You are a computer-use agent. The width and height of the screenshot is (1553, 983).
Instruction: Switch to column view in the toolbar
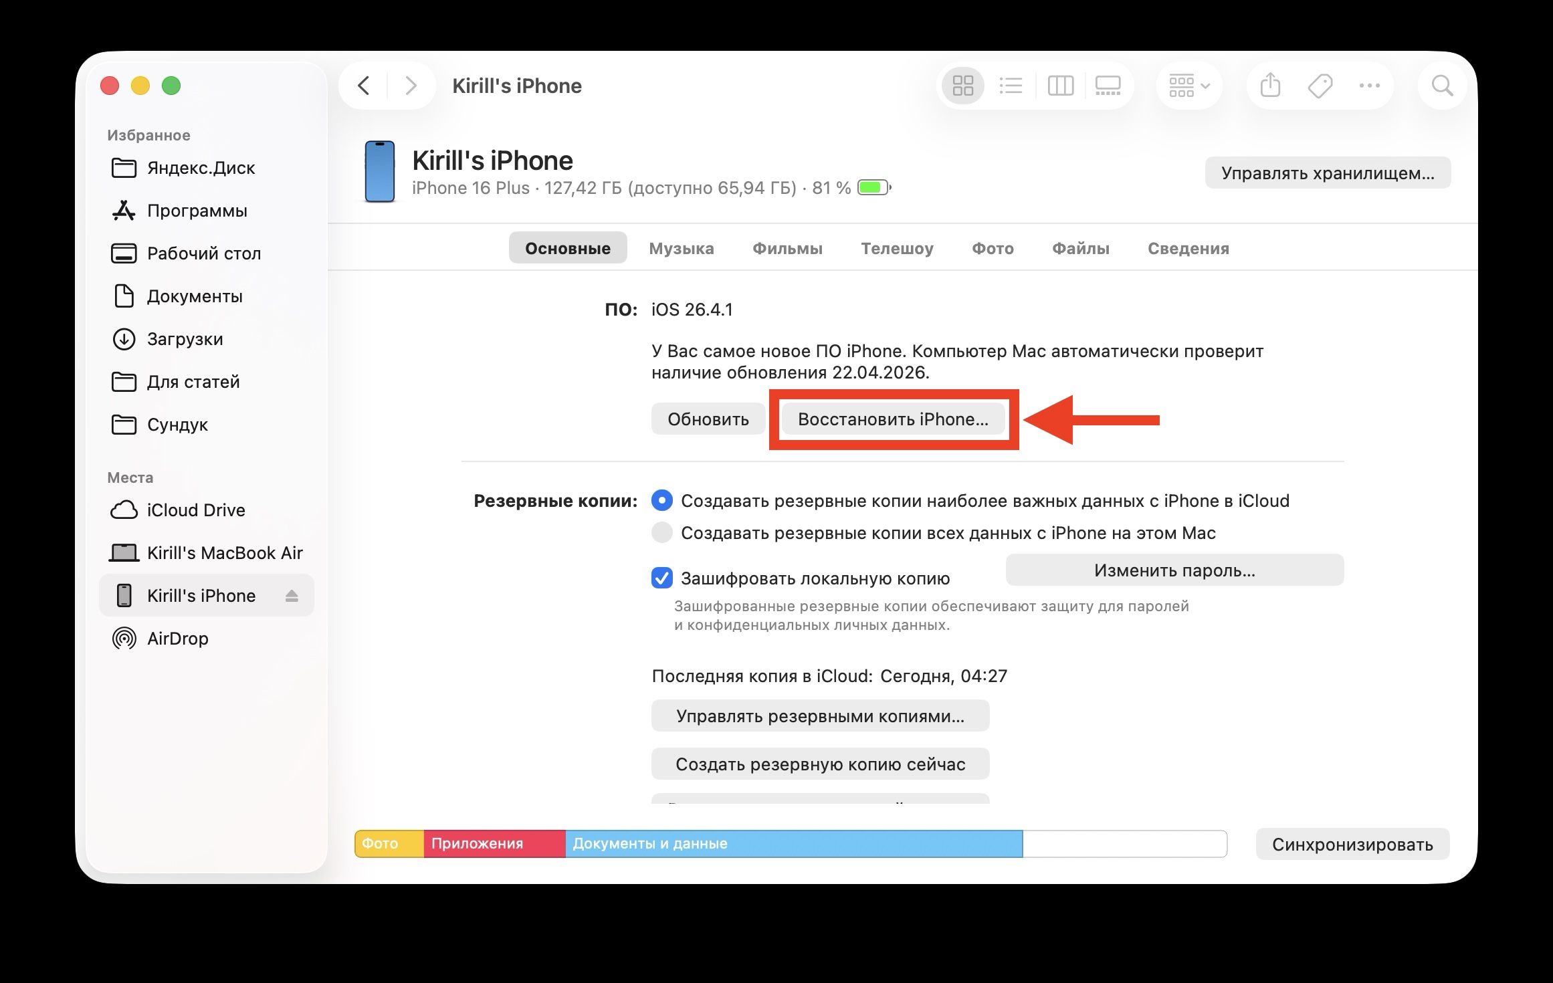click(x=1061, y=85)
